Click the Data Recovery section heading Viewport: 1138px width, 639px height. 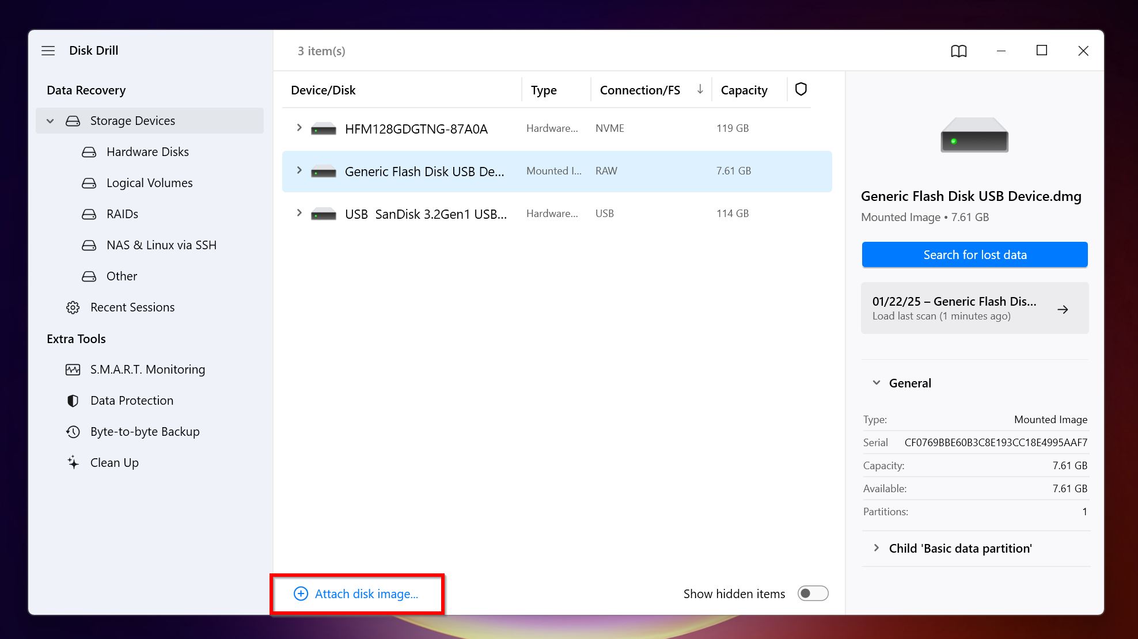tap(86, 90)
